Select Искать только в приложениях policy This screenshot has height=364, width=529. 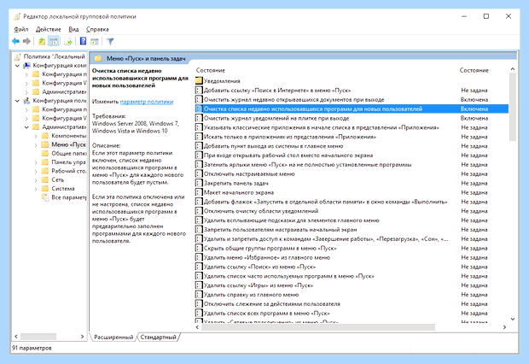click(290, 137)
